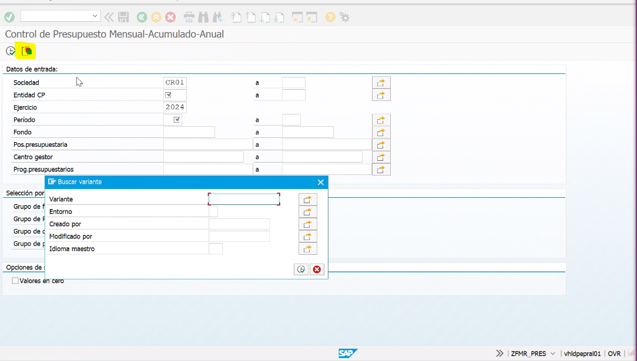Open the transaction command field dropdown
This screenshot has height=361, width=637.
click(x=95, y=16)
